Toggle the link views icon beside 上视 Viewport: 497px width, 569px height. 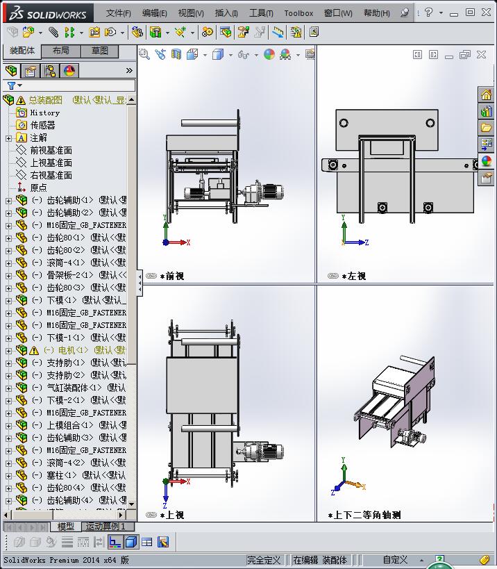[x=151, y=515]
